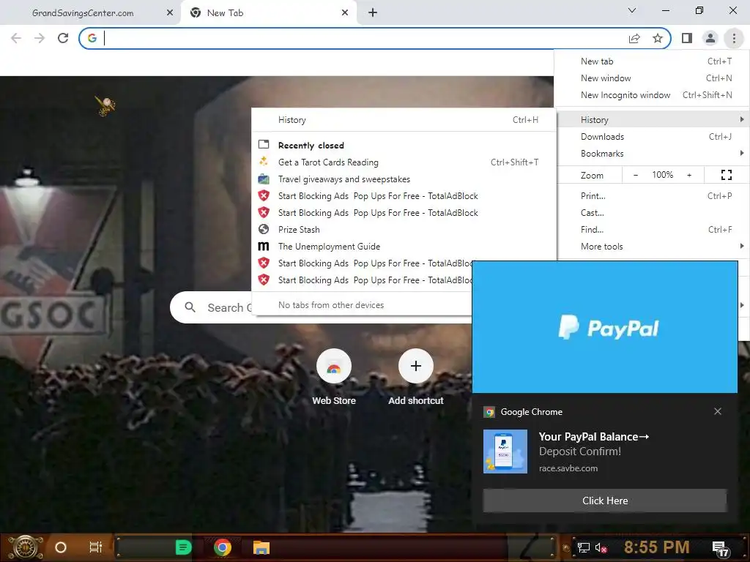Close the New Tab tab
Screen dimensions: 750x562
point(345,13)
